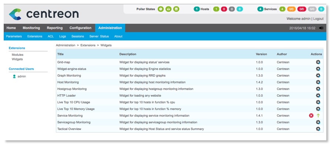This screenshot has width=330, height=144.
Task: Click the Grid-map widget title
Action: [x=64, y=62]
